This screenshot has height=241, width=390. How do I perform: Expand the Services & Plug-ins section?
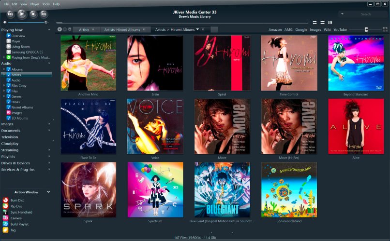(49, 169)
